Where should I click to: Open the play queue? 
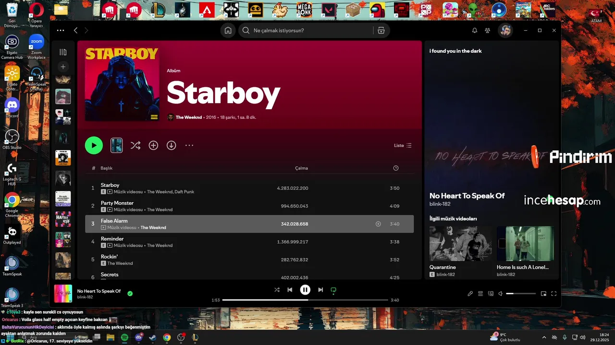point(480,293)
